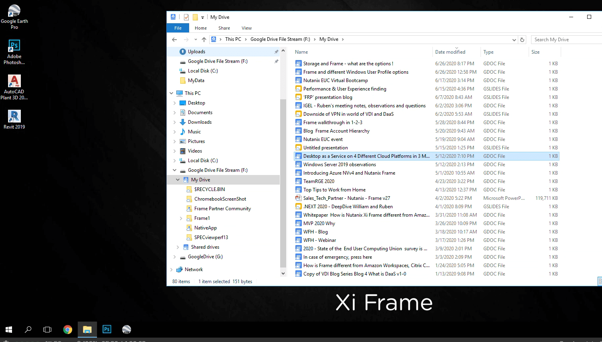Open the File menu tab

pyautogui.click(x=178, y=28)
